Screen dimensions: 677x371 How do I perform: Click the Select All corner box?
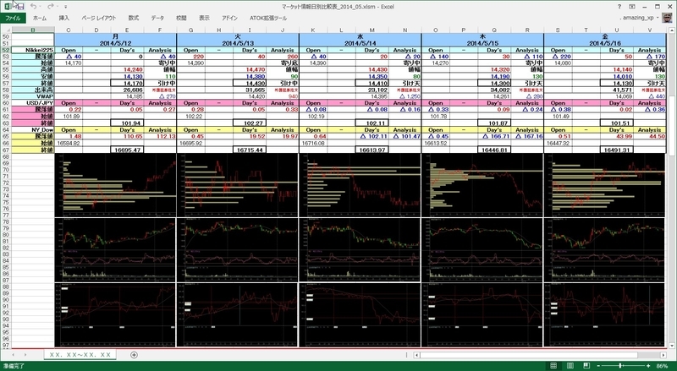pos(6,30)
